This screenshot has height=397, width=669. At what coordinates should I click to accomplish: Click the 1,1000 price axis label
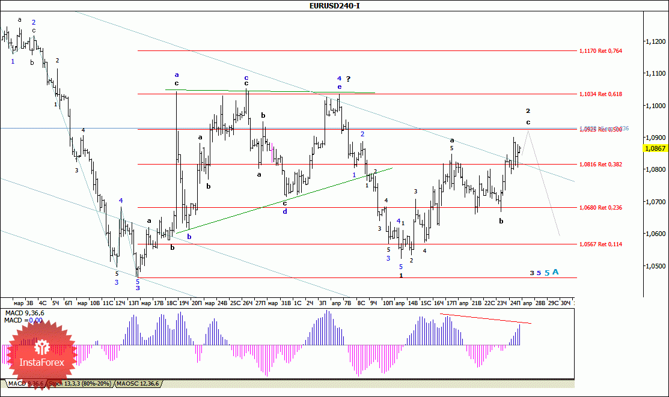(x=655, y=106)
